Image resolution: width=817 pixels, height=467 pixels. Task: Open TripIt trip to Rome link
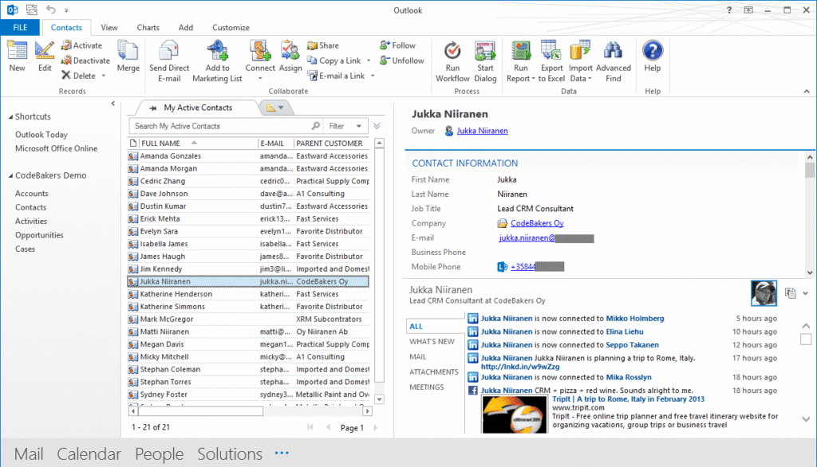click(629, 399)
